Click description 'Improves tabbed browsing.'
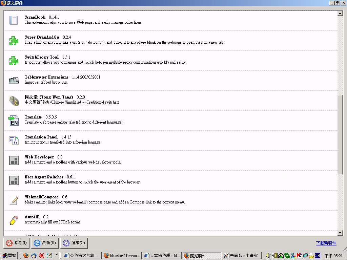The height and width of the screenshot is (260, 347). 46,82
